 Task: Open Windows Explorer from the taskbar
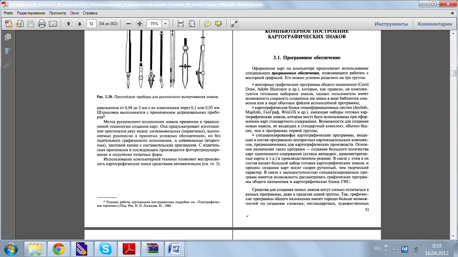click(36, 249)
